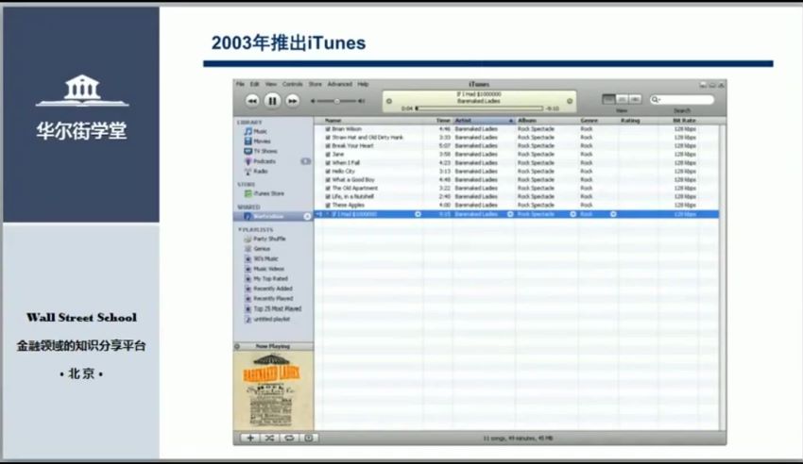Uncheck the Brian Wilson song checkbox
Image resolution: width=803 pixels, height=464 pixels.
coord(328,129)
